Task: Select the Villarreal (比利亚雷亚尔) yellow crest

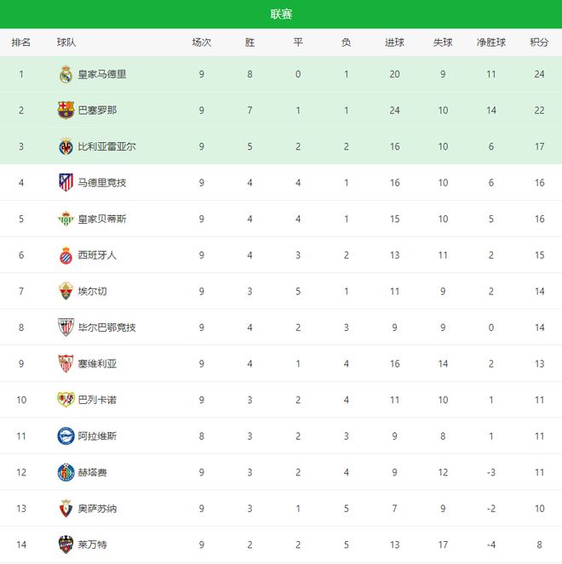Action: pyautogui.click(x=66, y=146)
